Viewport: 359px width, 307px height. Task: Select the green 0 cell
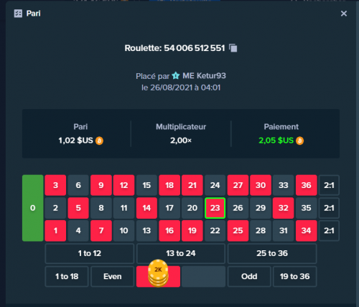(x=33, y=208)
